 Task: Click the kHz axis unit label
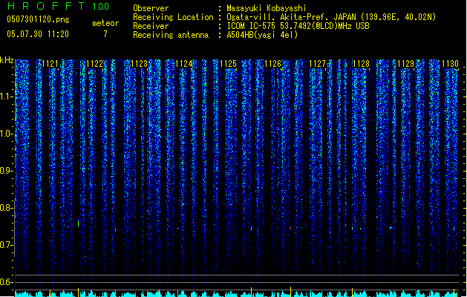(7, 60)
